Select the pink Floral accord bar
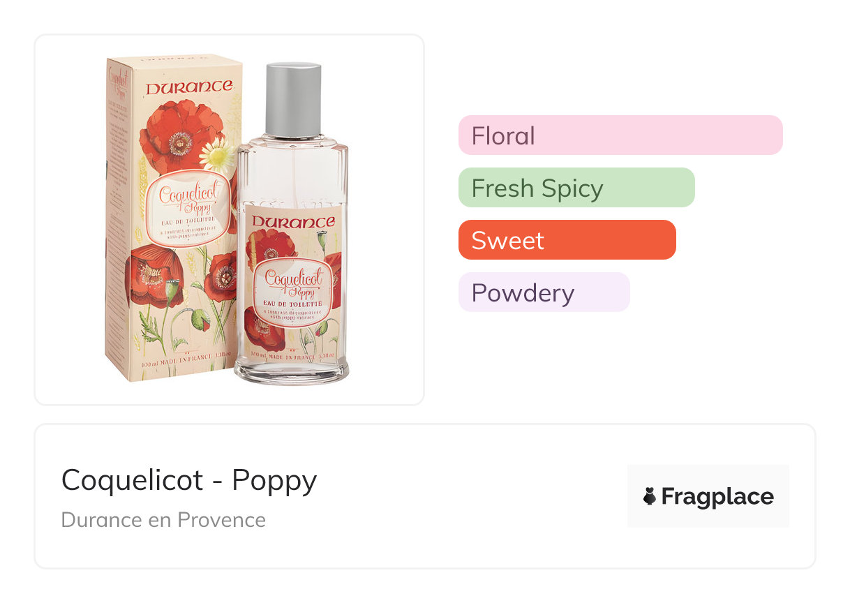This screenshot has width=850, height=603. [620, 135]
